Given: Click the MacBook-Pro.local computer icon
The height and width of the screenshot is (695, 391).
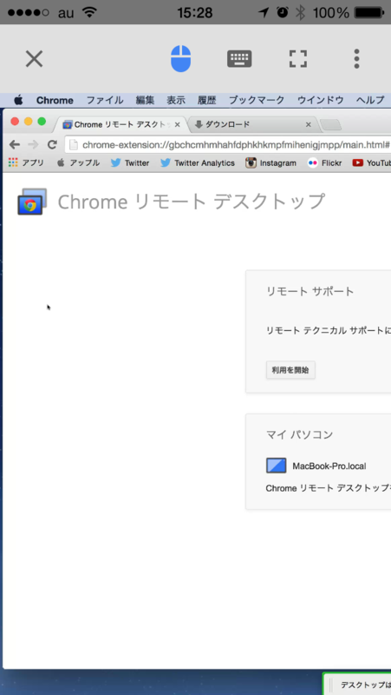Looking at the screenshot, I should pos(276,466).
